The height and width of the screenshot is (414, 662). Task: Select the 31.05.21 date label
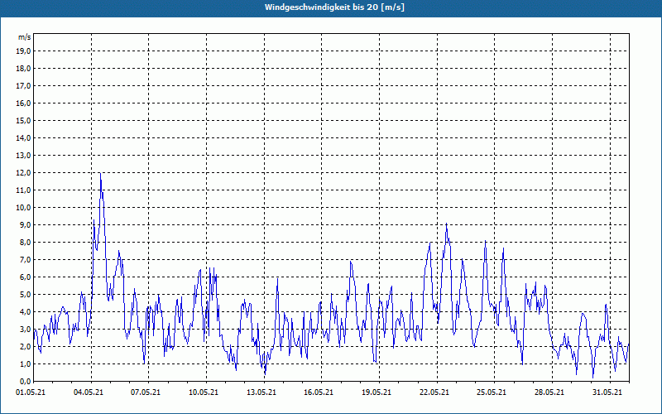(605, 392)
